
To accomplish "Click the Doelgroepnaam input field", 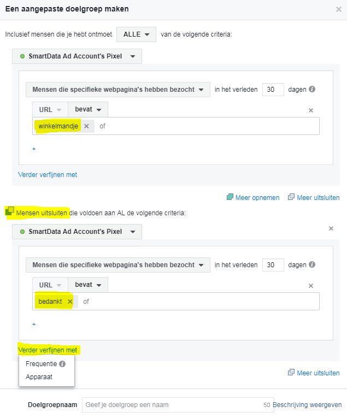I will tap(178, 405).
